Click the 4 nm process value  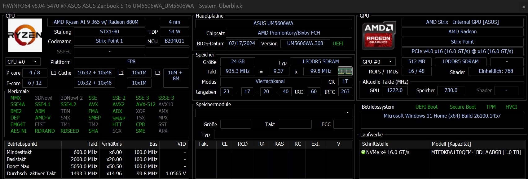click(174, 22)
